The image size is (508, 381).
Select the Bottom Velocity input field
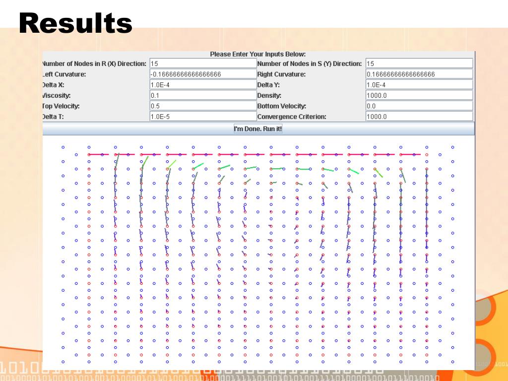pyautogui.click(x=419, y=106)
